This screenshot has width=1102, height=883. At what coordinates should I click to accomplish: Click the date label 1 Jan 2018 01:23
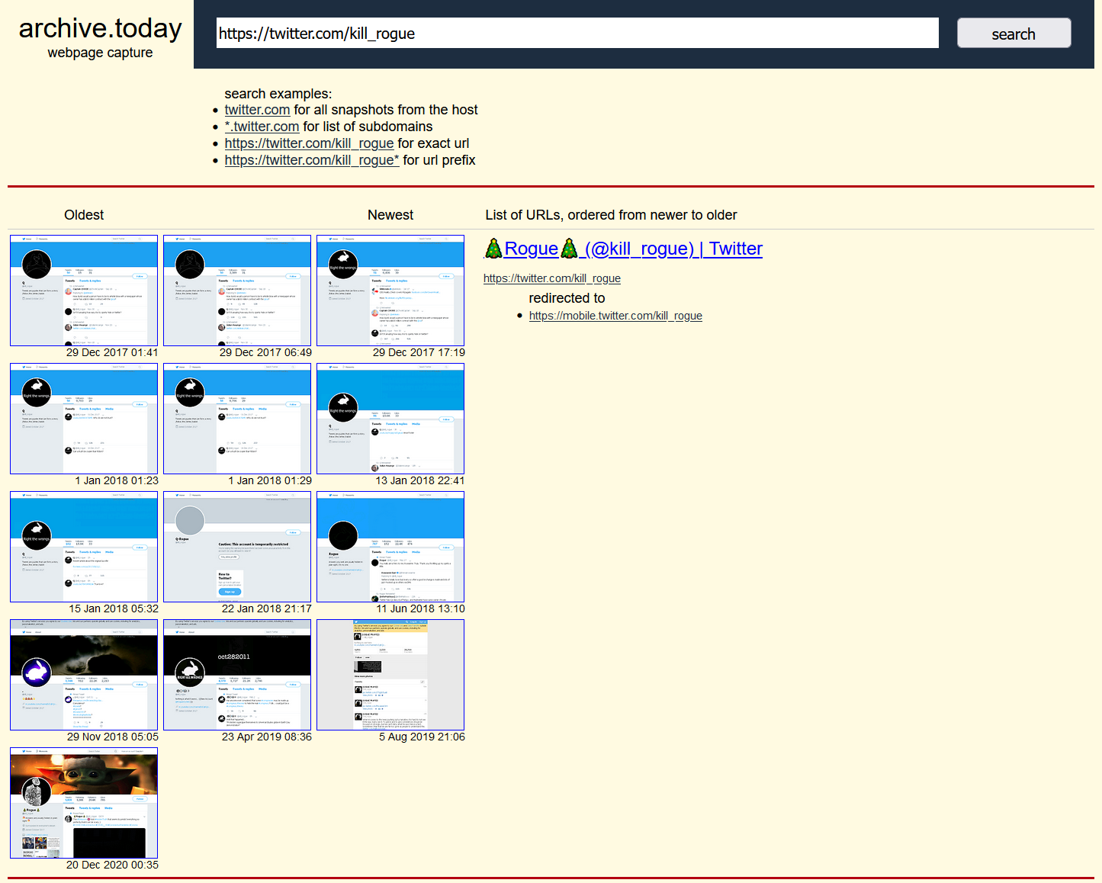117,480
